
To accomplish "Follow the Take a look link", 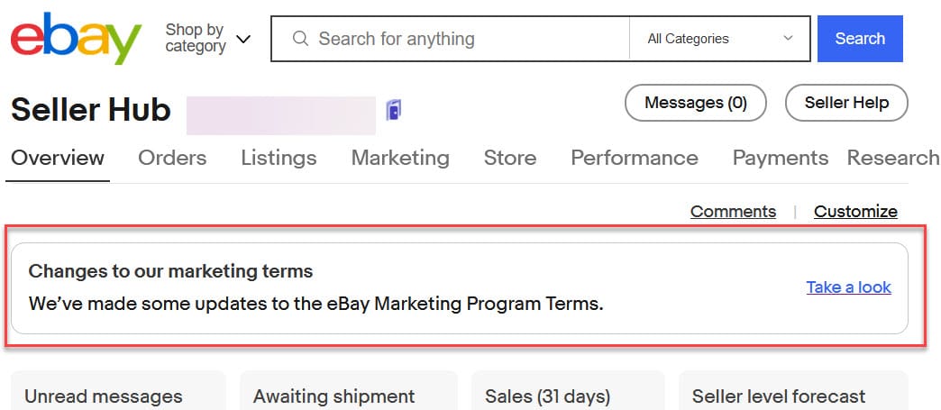I will pyautogui.click(x=848, y=287).
